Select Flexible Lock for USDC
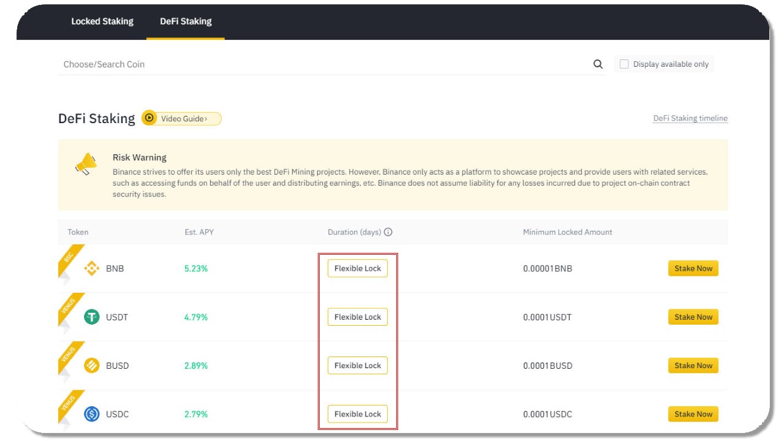This screenshot has height=441, width=784. tap(358, 414)
